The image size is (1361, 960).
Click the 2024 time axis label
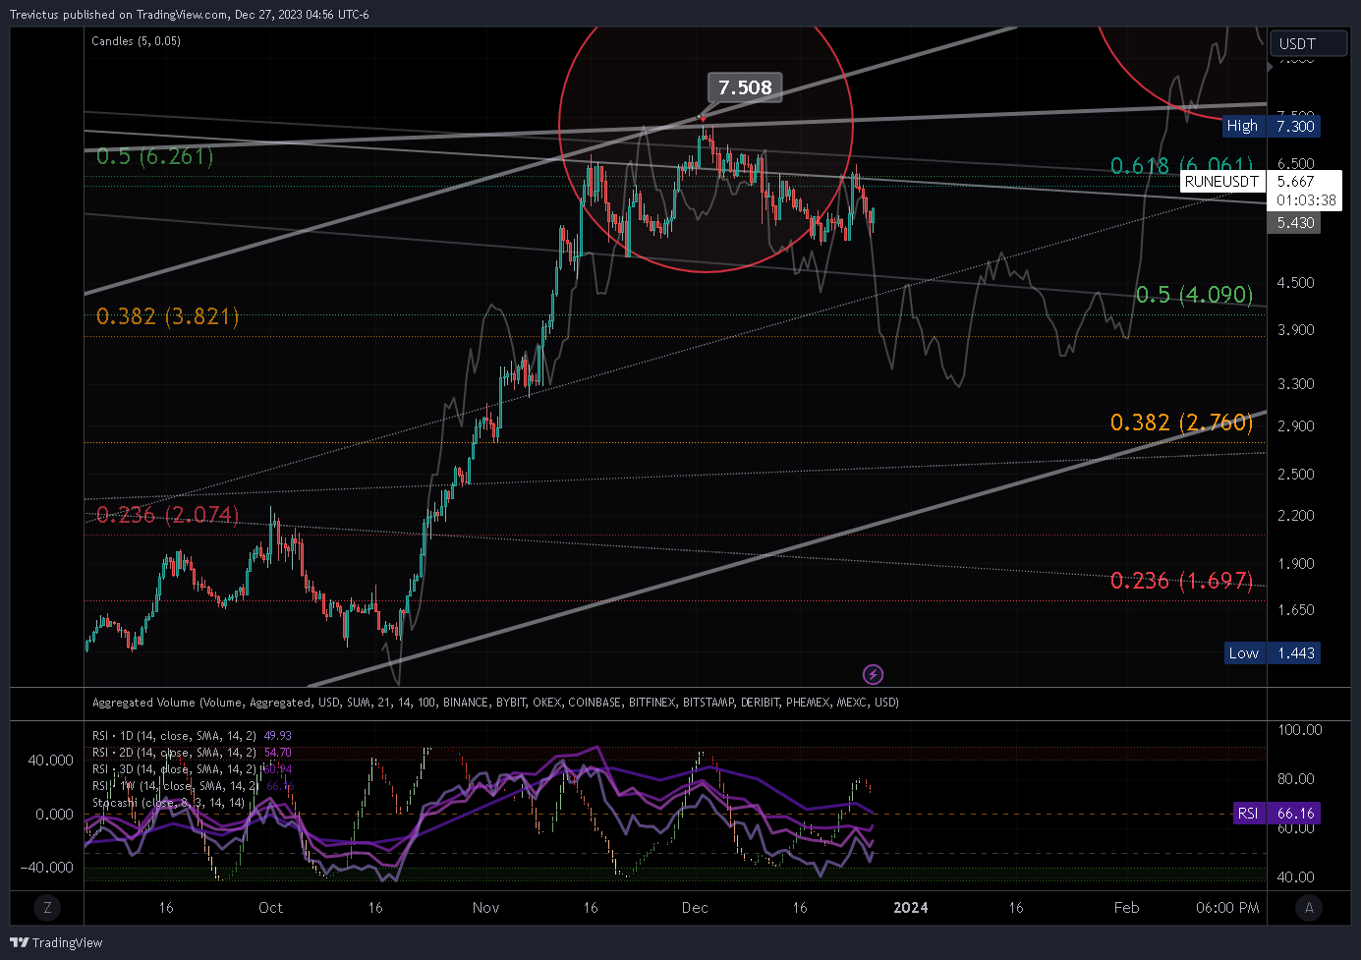tap(910, 908)
